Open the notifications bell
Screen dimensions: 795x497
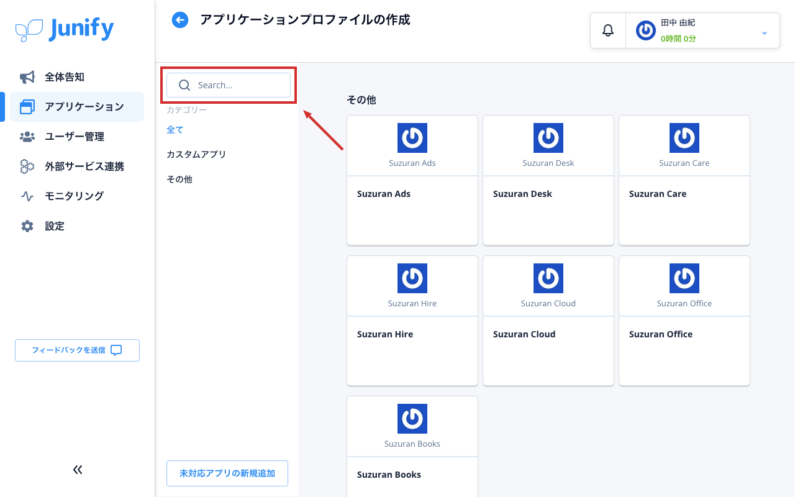pos(608,30)
